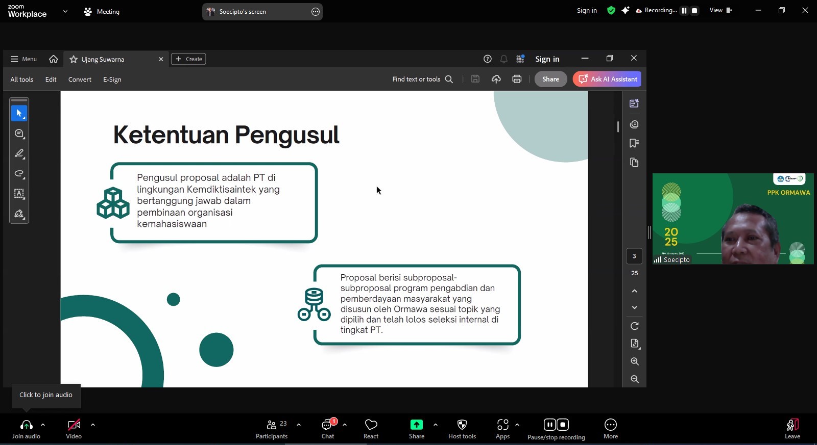Zoom in using the magnifier plus icon
This screenshot has width=817, height=445.
(635, 361)
